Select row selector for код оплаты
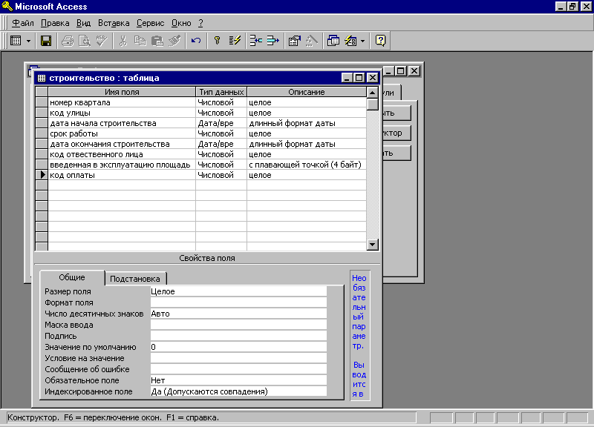This screenshot has height=427, width=594. [x=42, y=175]
